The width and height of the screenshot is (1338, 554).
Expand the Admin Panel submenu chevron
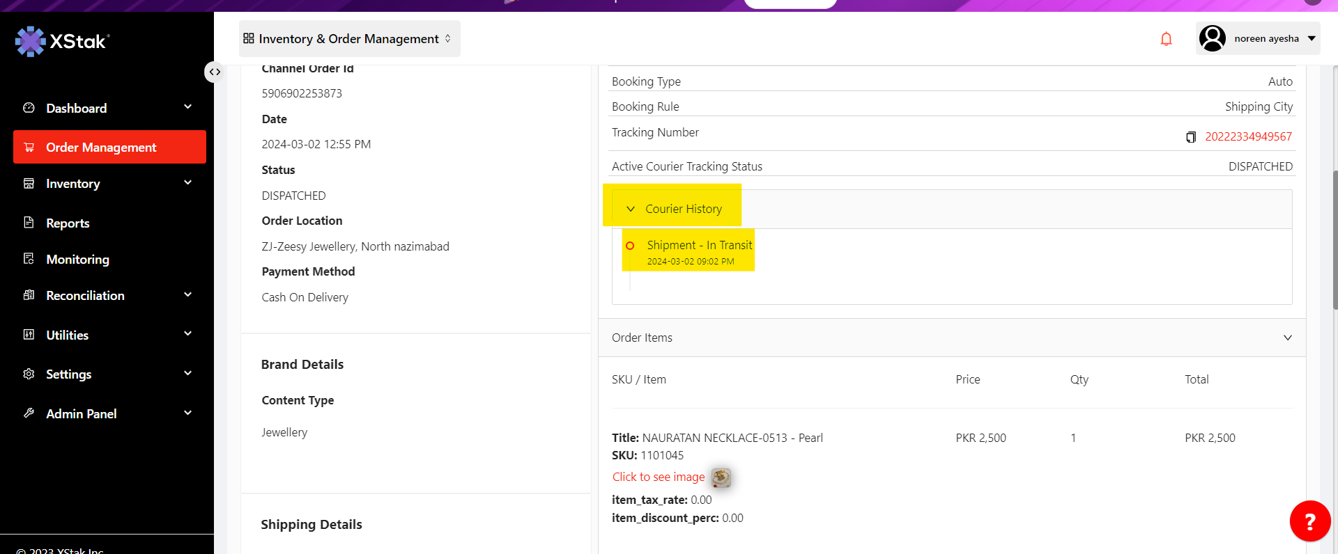click(187, 413)
